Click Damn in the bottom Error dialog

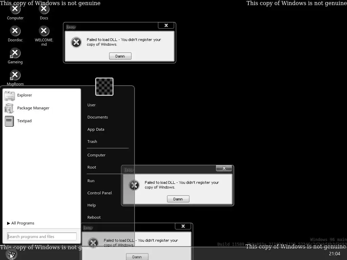coord(137,257)
